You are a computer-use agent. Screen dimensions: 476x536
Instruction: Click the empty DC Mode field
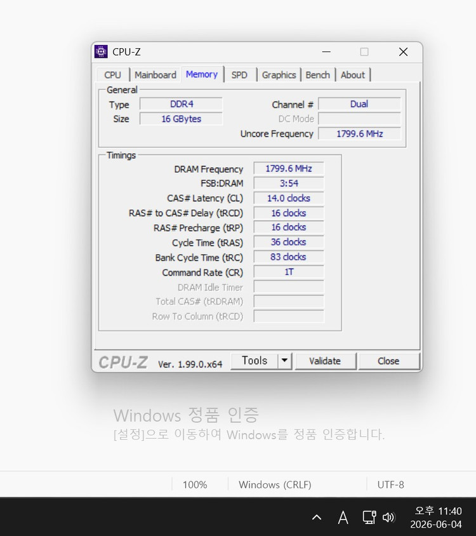tap(359, 119)
